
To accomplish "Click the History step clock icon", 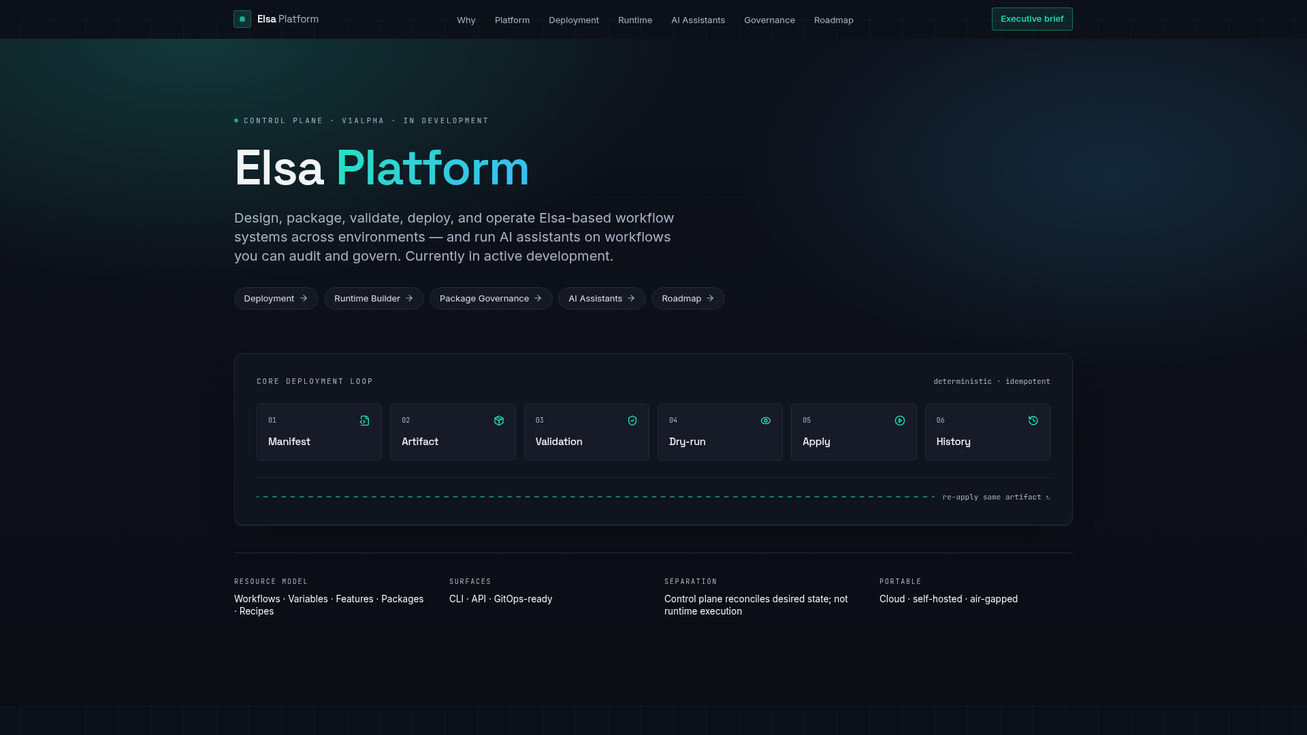I will tap(1033, 421).
